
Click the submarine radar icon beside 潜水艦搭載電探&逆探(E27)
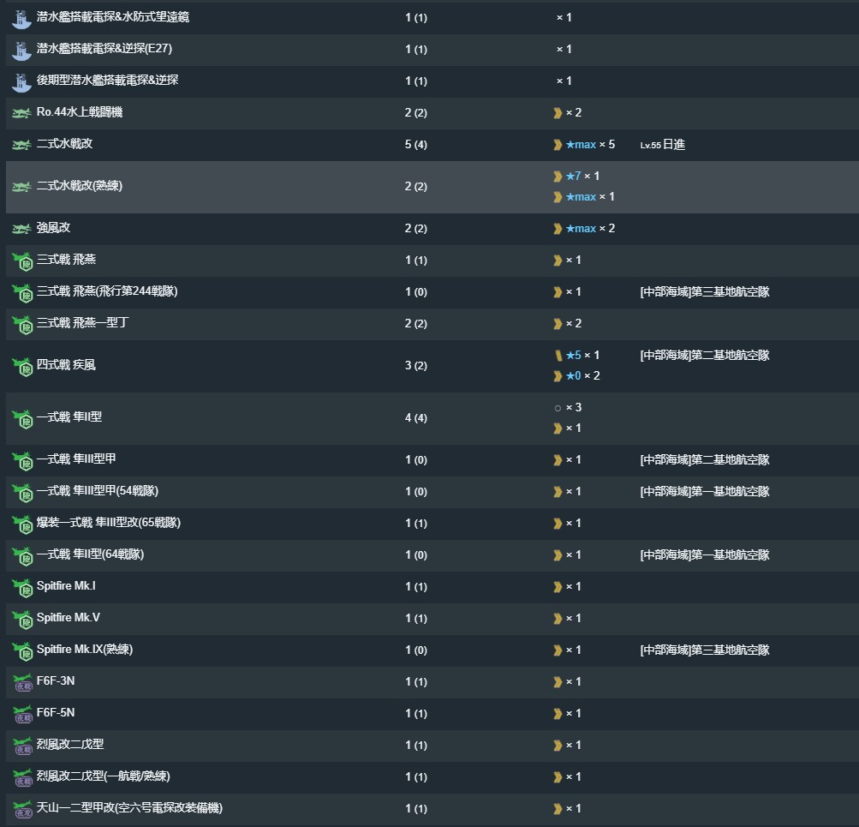pyautogui.click(x=21, y=50)
